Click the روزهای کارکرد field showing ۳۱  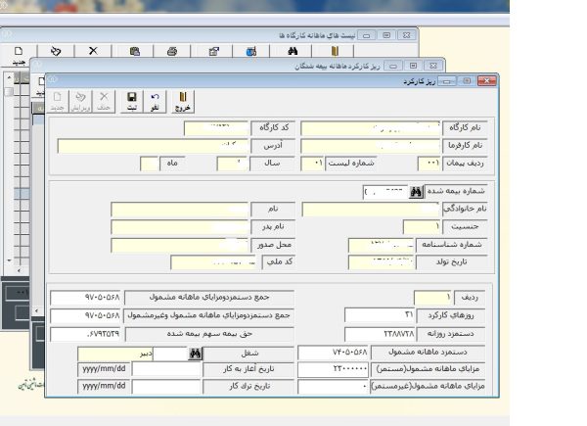coord(380,315)
